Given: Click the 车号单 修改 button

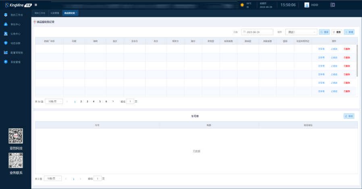Looking at the screenshot, I should click(349, 116).
